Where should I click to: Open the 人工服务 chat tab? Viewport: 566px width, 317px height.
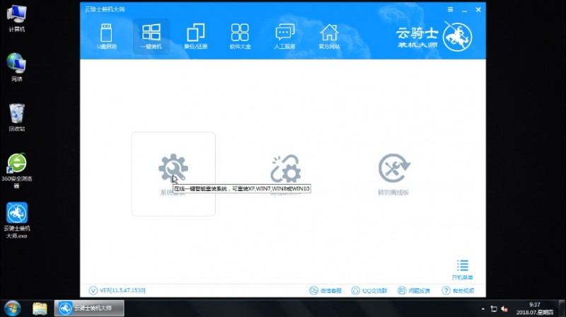click(x=285, y=37)
